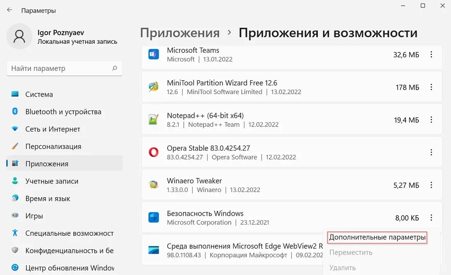
Task: Open Учетные записи section
Action: pyautogui.click(x=64, y=181)
